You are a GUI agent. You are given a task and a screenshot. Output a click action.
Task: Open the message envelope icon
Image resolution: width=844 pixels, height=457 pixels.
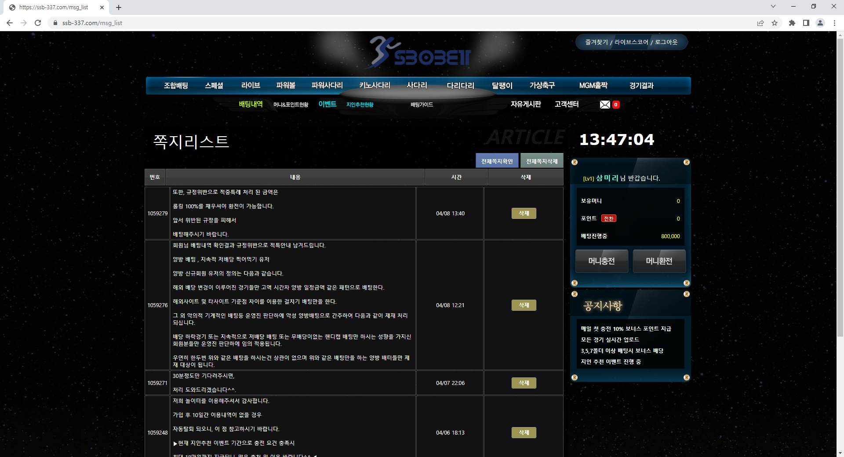click(x=605, y=105)
